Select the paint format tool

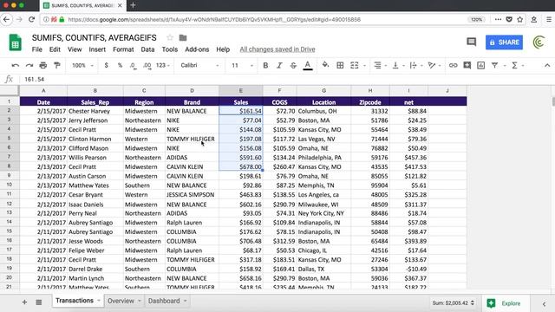[x=57, y=66]
